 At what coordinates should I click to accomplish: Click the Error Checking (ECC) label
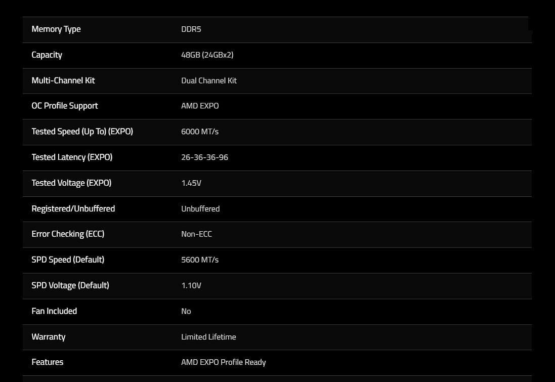coord(68,234)
